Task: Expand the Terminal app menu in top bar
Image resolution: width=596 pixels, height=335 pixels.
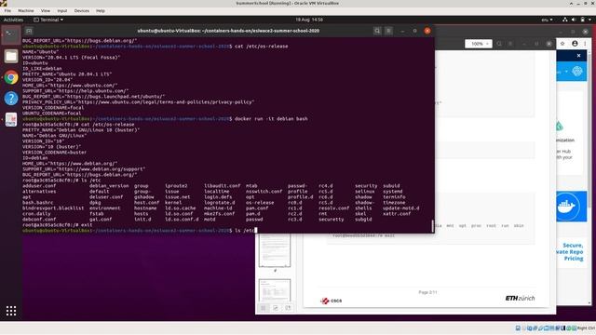Action: [48, 20]
